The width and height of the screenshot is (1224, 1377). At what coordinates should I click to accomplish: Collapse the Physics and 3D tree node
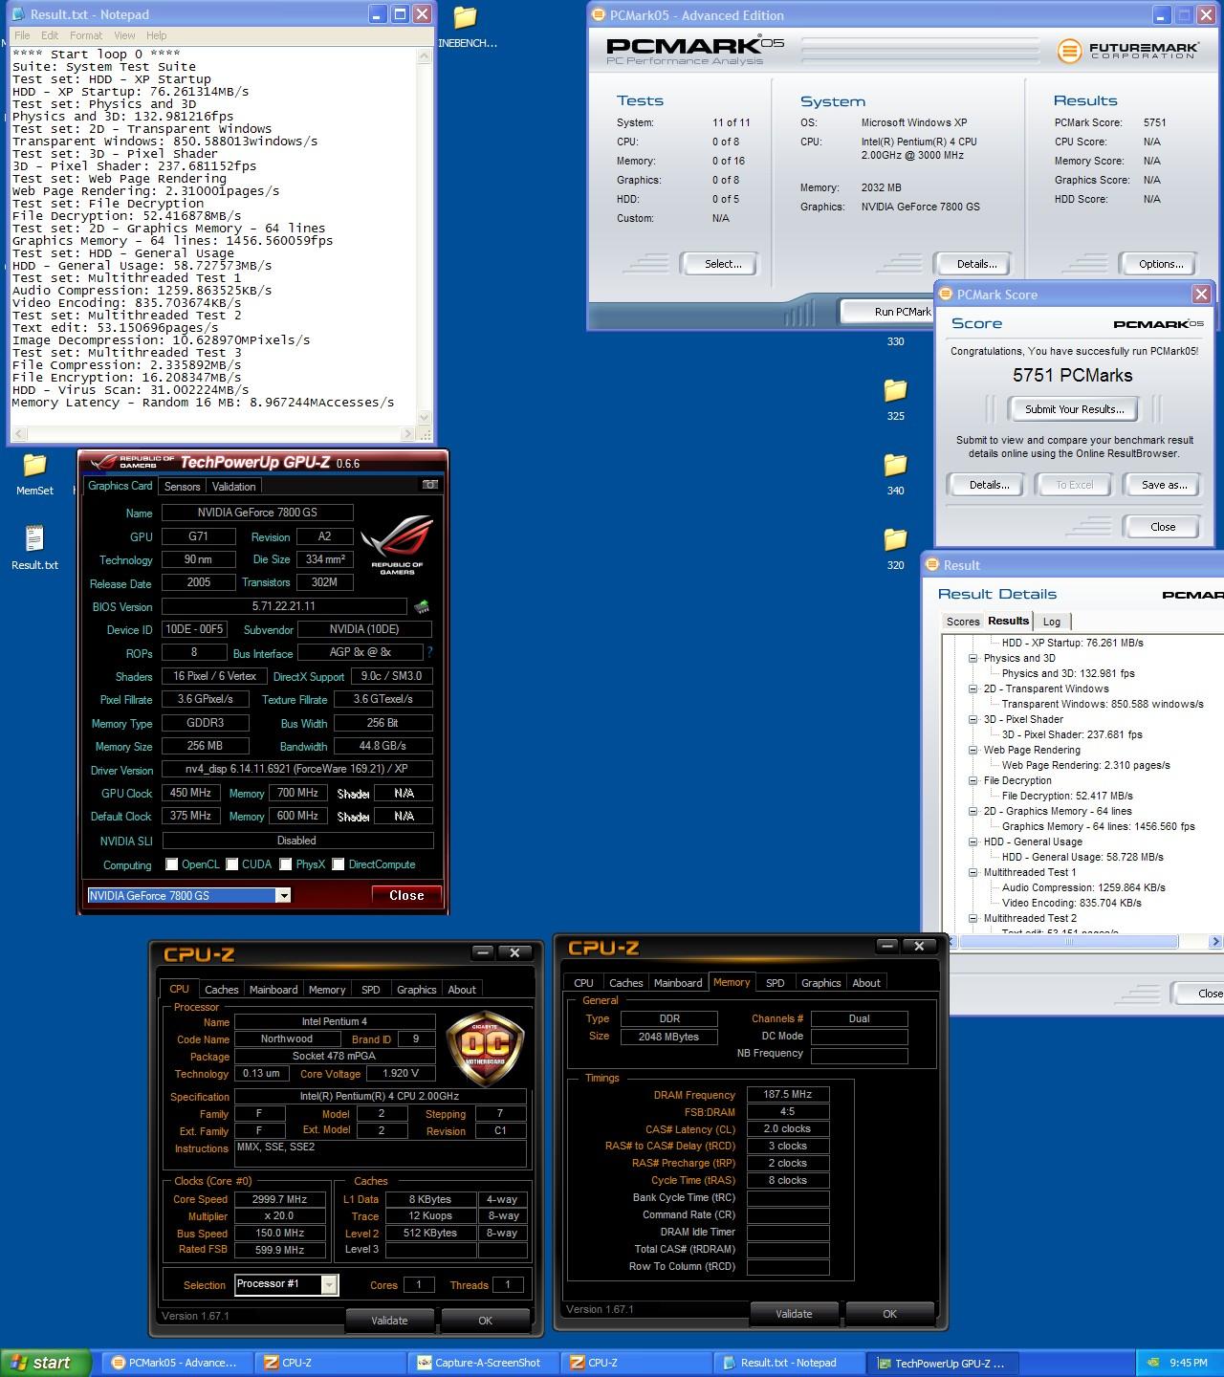tap(973, 658)
